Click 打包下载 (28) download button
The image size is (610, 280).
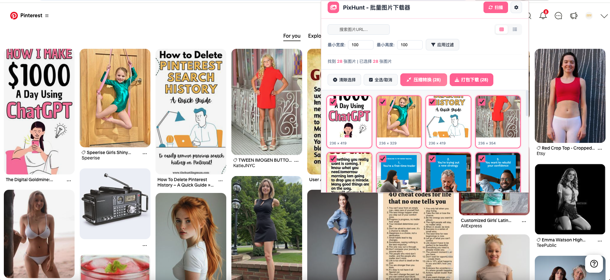click(471, 80)
